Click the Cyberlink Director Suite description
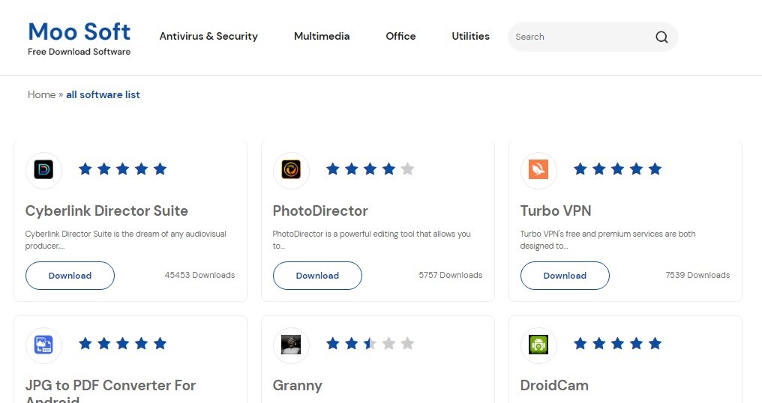Image resolution: width=762 pixels, height=403 pixels. (x=126, y=240)
